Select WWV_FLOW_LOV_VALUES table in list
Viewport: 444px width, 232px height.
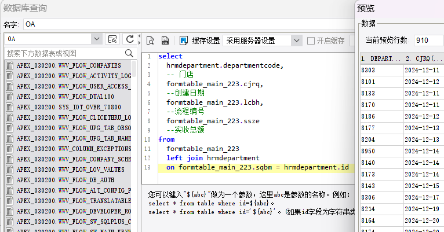[x=70, y=170]
